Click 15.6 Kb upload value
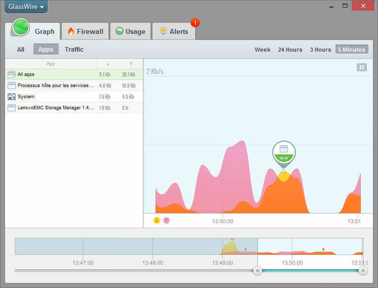 pos(129,86)
